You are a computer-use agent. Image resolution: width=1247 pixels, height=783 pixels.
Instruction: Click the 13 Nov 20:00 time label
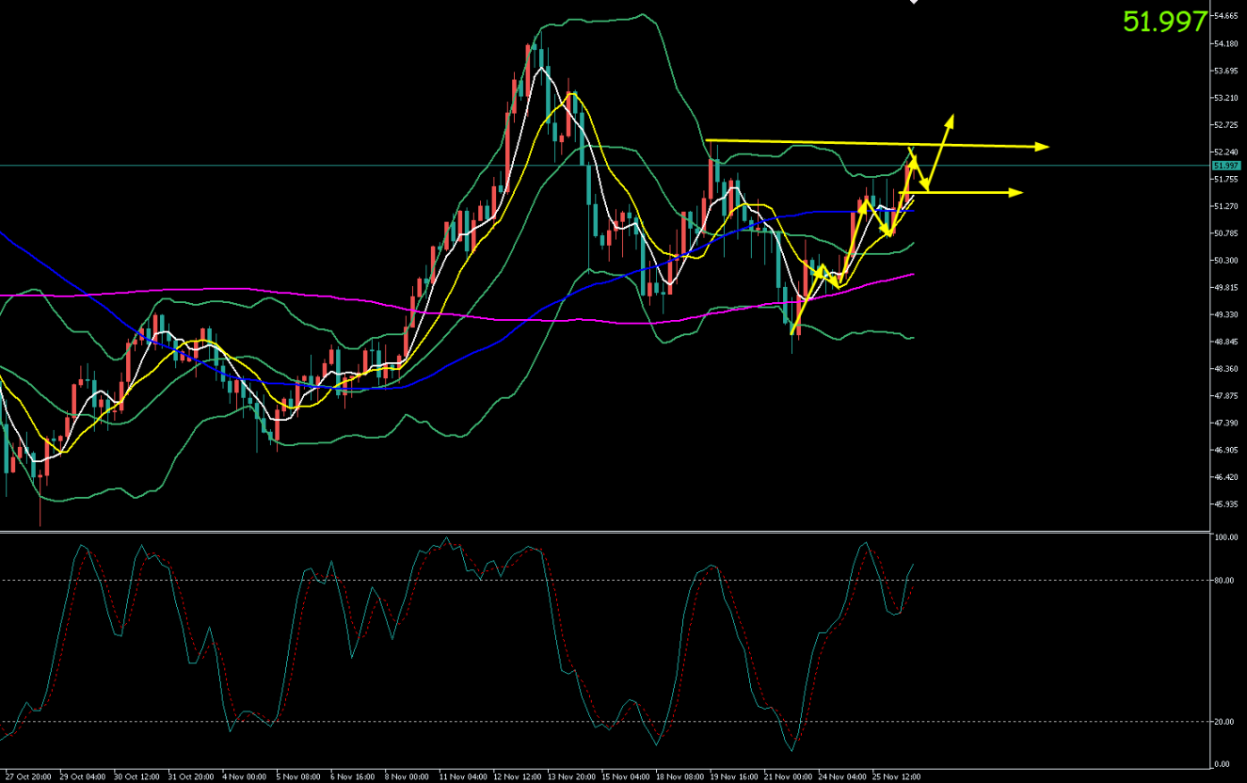(573, 777)
